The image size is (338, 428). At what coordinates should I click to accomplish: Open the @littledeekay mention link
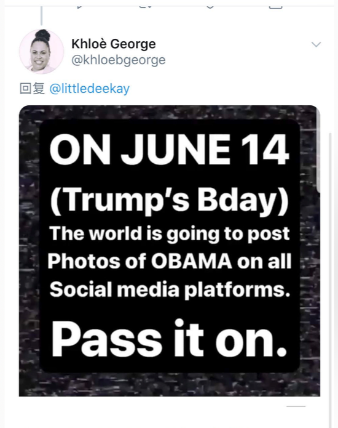pos(90,89)
